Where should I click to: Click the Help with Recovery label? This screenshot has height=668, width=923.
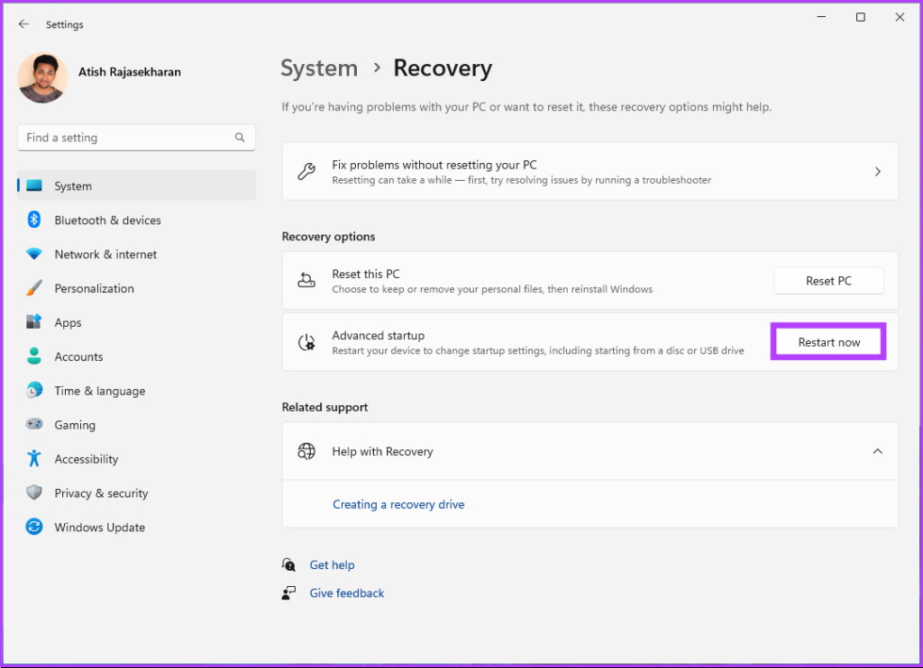(x=382, y=451)
